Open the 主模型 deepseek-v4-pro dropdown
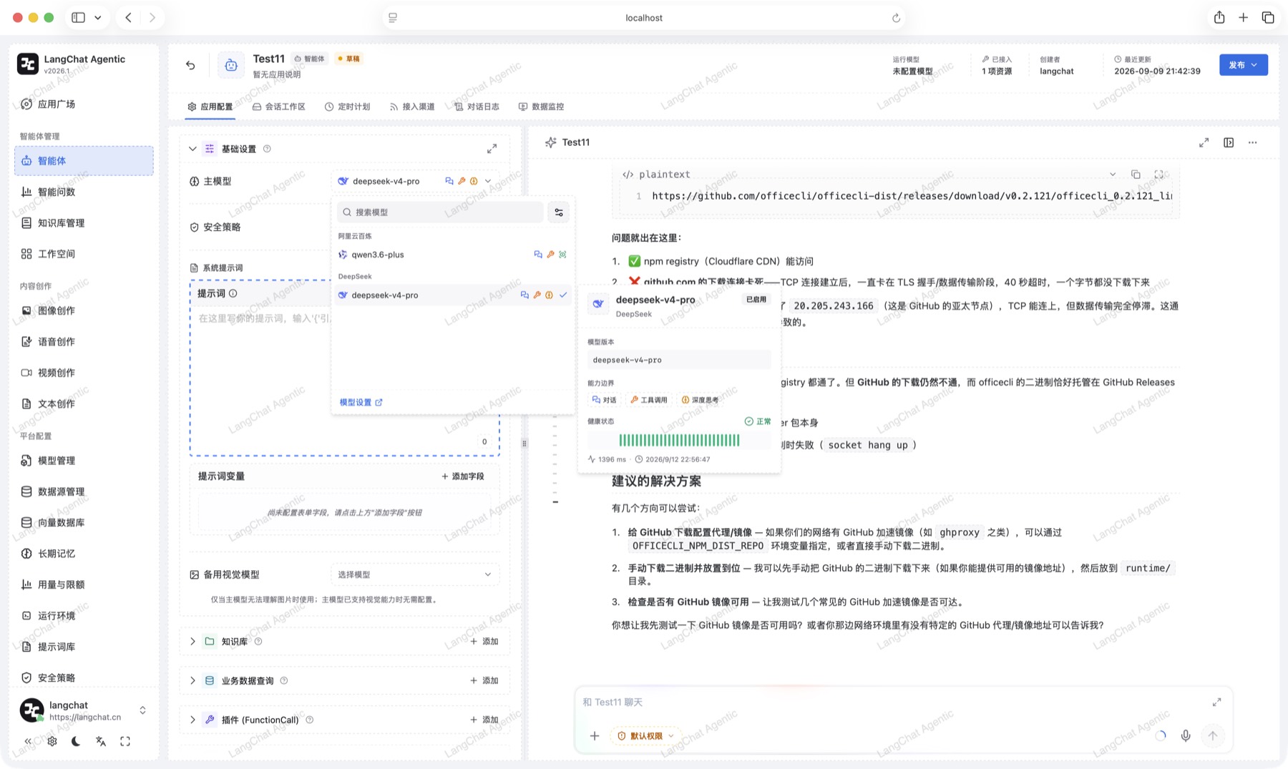 click(x=415, y=181)
